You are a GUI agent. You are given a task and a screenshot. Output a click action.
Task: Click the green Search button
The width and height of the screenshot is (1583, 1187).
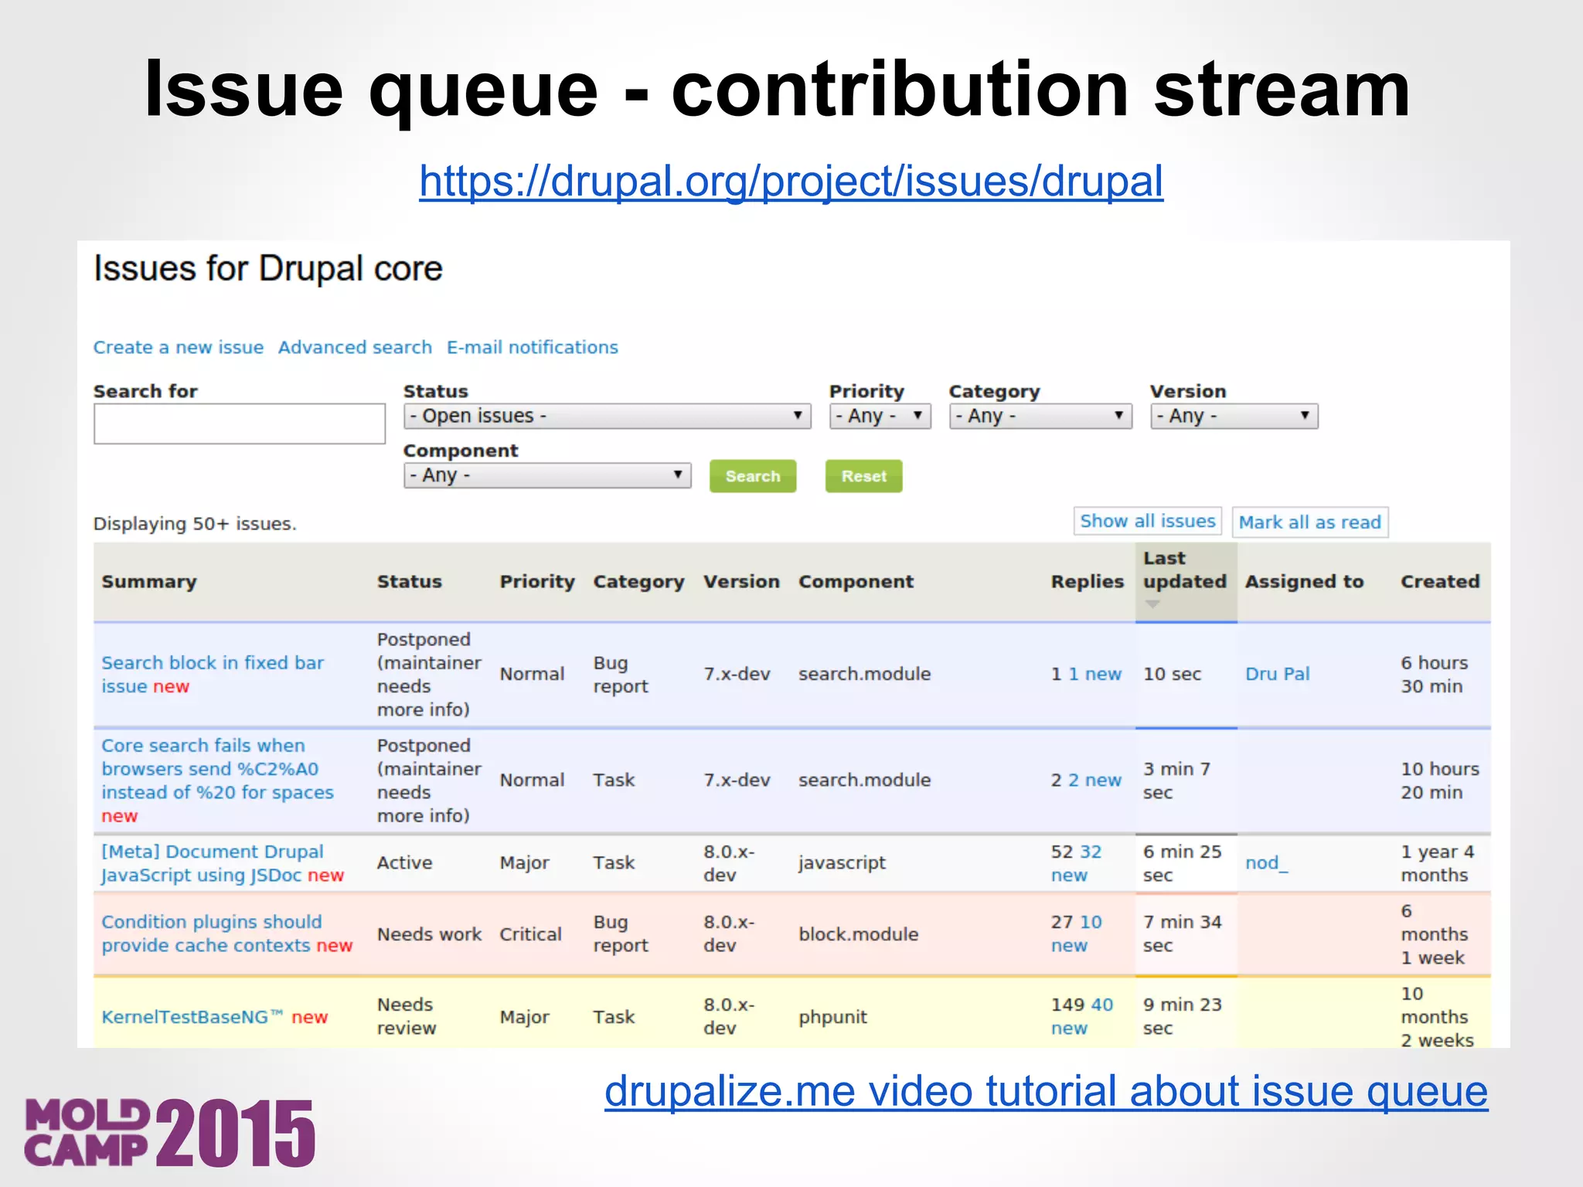(x=753, y=476)
